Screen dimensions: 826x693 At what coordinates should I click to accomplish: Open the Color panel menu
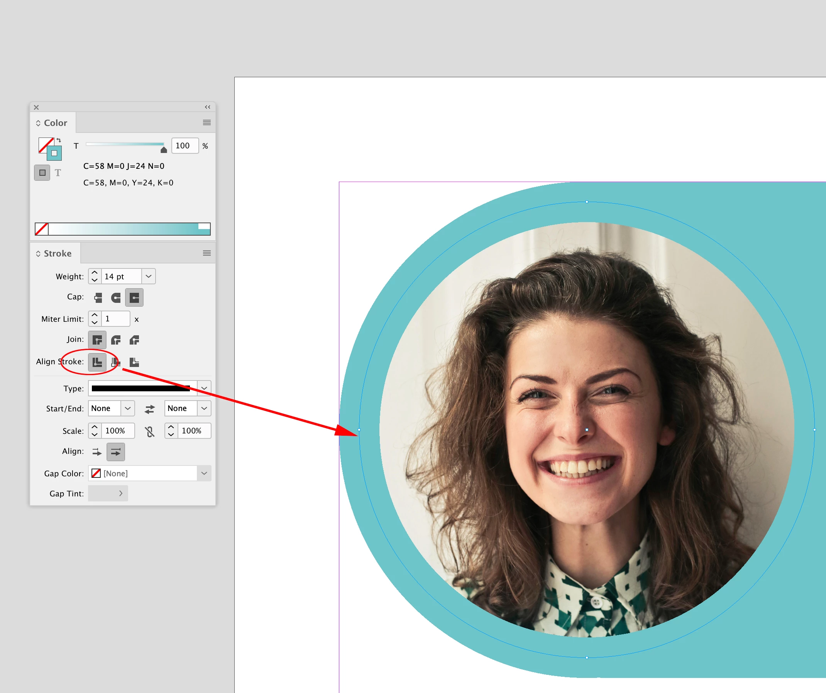coord(206,122)
